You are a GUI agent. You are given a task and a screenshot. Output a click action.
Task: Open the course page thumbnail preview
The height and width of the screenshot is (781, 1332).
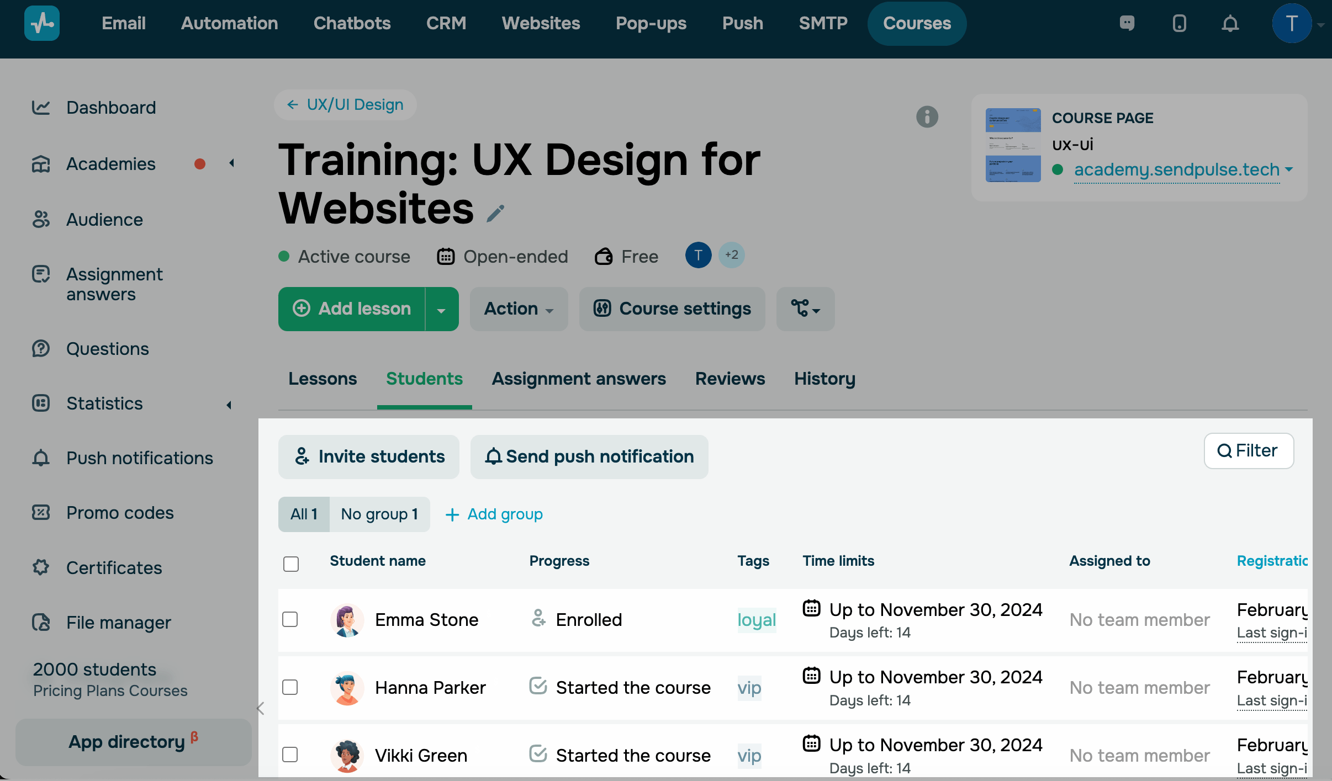1013,145
